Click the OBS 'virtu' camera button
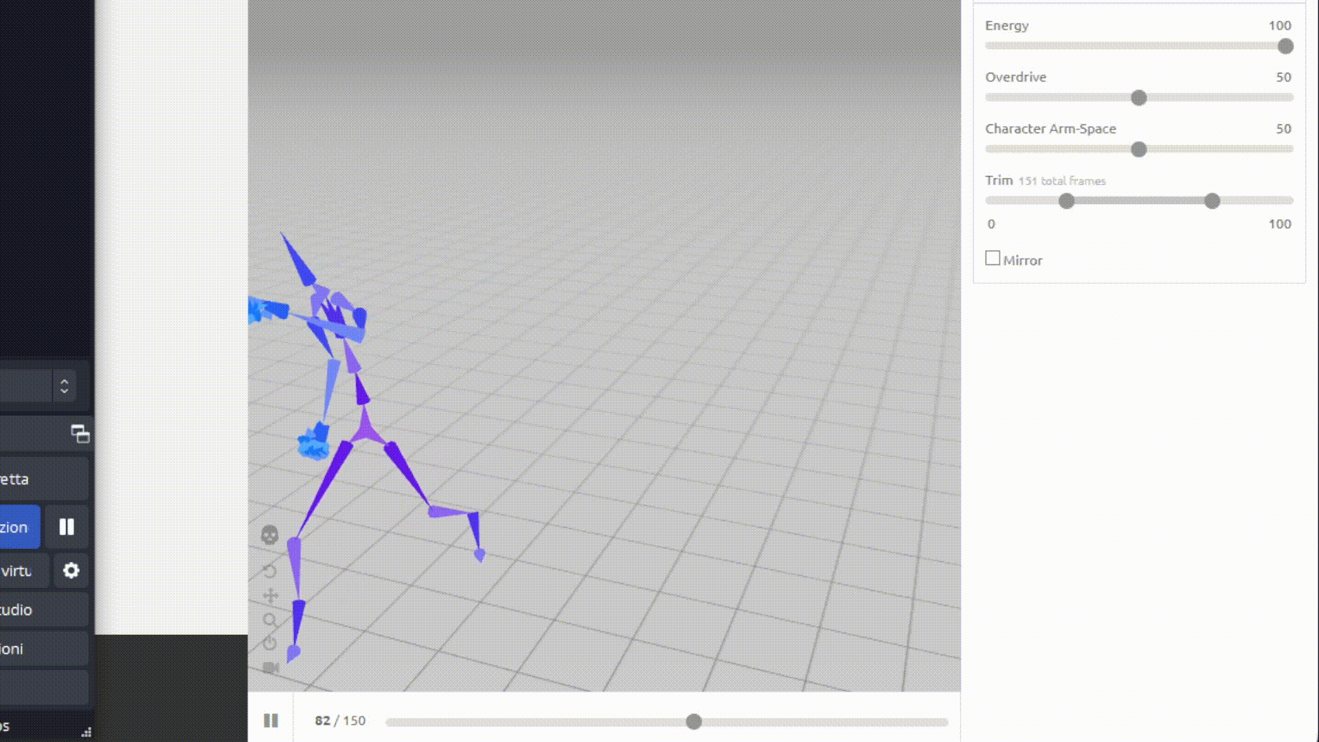1319x742 pixels. (24, 570)
